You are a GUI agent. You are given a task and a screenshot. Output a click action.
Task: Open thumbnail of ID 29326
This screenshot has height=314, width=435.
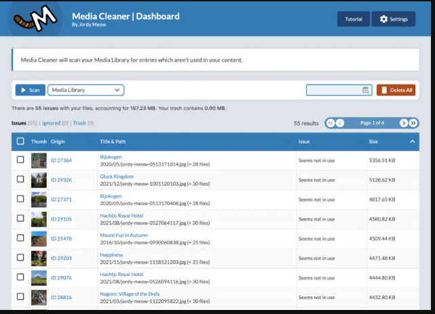(39, 180)
